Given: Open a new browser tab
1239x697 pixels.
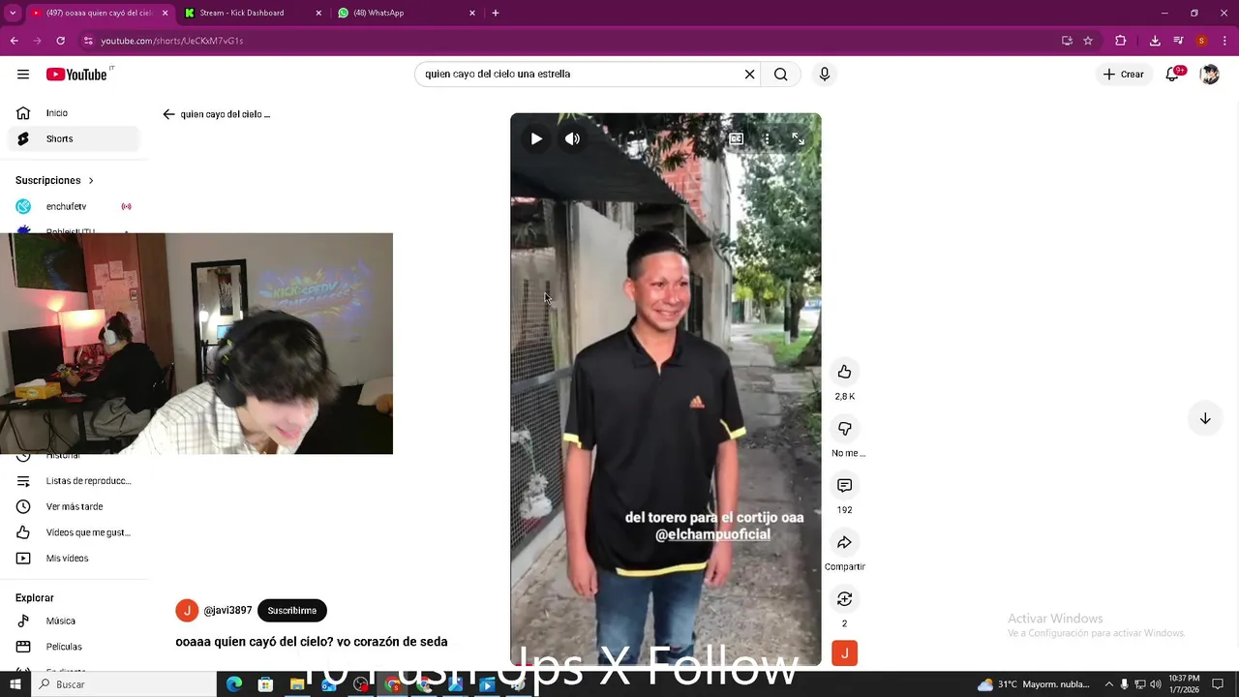Looking at the screenshot, I should tap(496, 13).
